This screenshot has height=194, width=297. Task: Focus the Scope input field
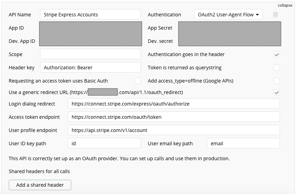(x=90, y=54)
